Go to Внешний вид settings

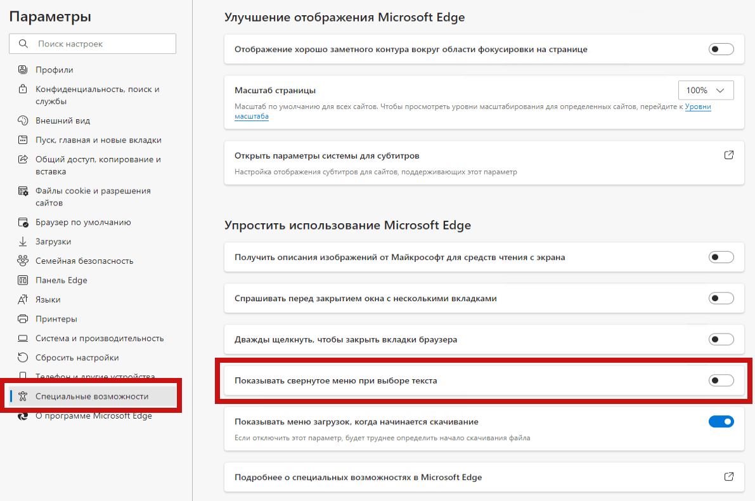pos(63,120)
